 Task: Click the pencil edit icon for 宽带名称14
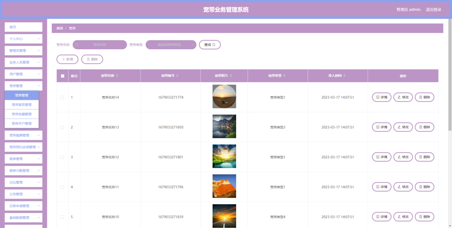[x=399, y=97]
